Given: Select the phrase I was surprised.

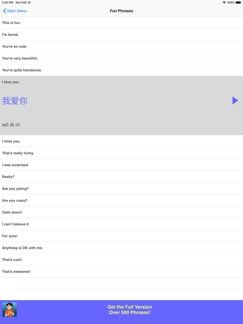Looking at the screenshot, I should (x=121, y=165).
